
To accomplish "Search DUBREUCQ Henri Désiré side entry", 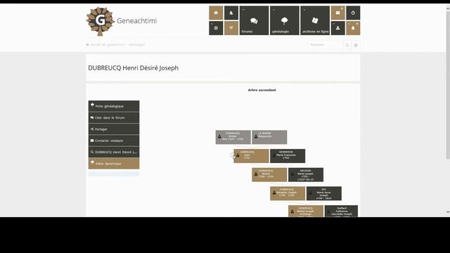I will (x=114, y=152).
